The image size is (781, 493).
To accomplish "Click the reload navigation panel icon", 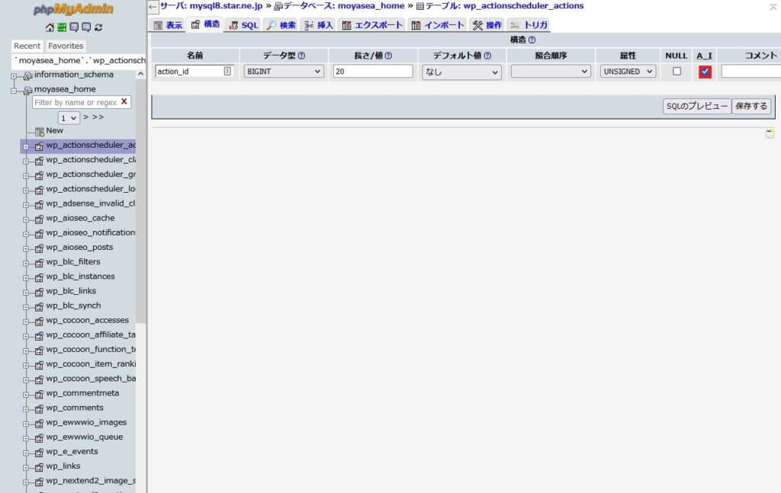I will [x=98, y=27].
